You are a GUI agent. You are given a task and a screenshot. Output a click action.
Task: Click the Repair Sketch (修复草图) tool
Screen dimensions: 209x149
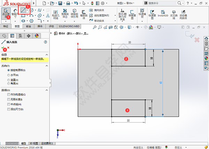point(132,15)
